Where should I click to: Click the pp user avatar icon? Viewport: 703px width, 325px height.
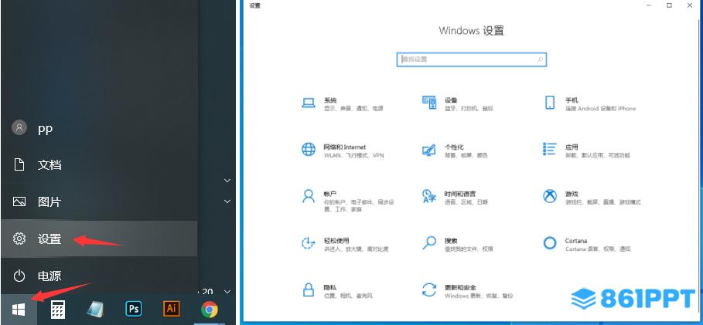pos(19,128)
